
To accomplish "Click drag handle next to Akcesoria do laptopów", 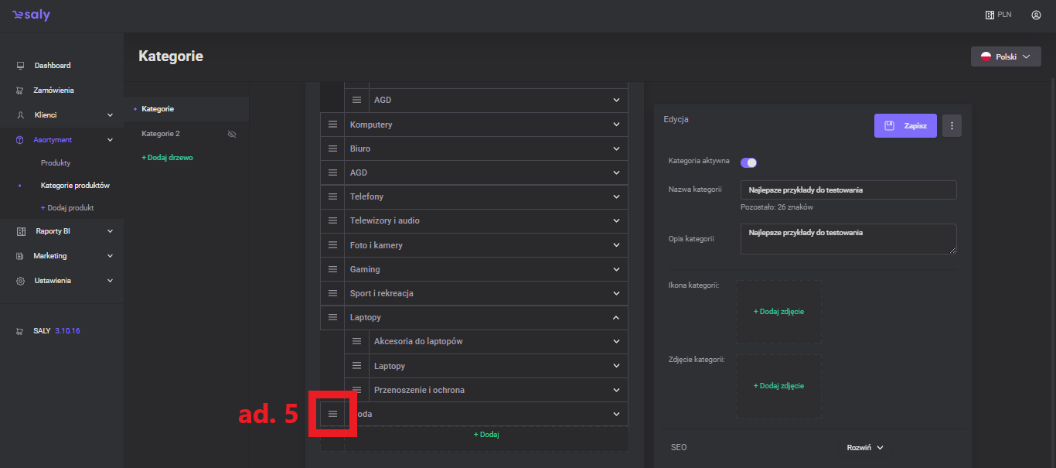I will [356, 341].
